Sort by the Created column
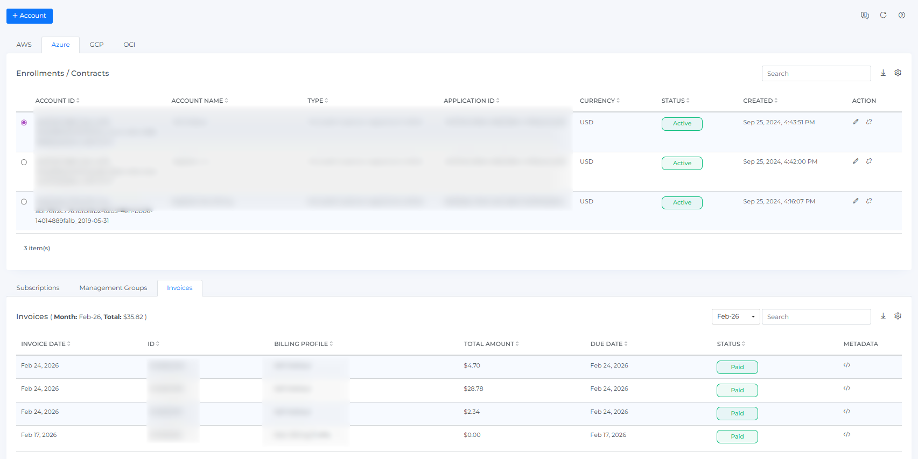 point(760,101)
